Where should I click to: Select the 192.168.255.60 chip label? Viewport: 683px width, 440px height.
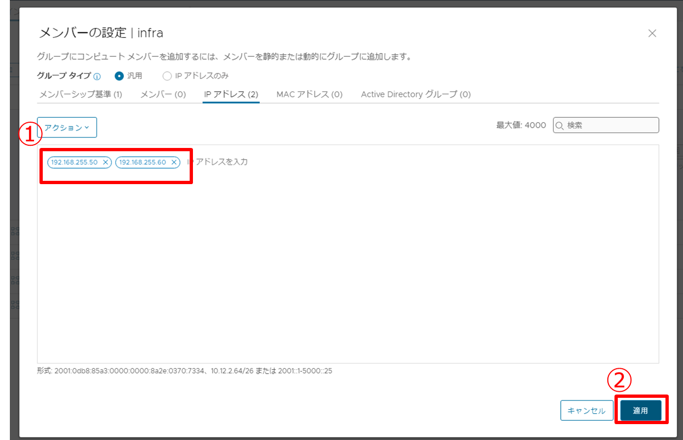(x=143, y=162)
